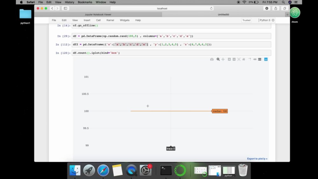318x179 pixels.
Task: Open Notification Center list icon
Action: 296,2
